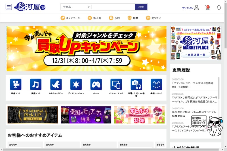Click into the search text field

pos(113,7)
